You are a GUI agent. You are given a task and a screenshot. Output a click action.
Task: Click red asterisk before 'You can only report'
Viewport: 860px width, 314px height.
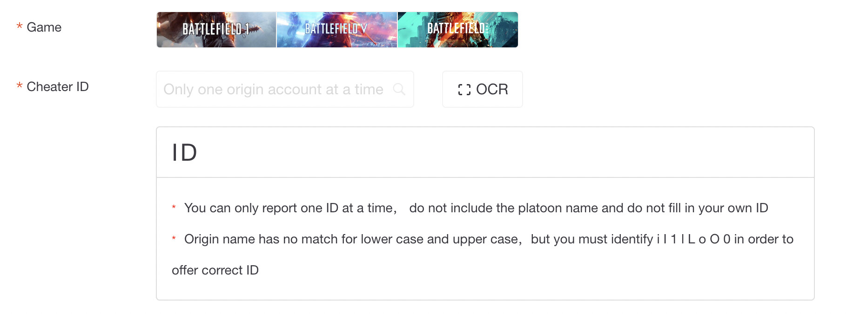pyautogui.click(x=174, y=207)
